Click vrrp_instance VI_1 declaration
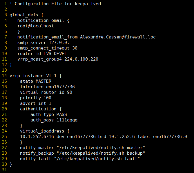 pos(33,76)
